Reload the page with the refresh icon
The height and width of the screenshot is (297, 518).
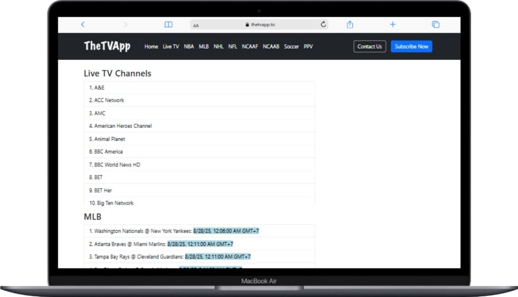[323, 25]
